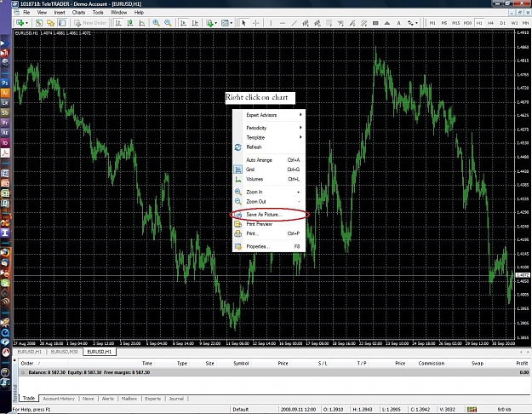This screenshot has width=532, height=414.
Task: Click the zoom out magnifier toolbar icon
Action: pyautogui.click(x=168, y=23)
